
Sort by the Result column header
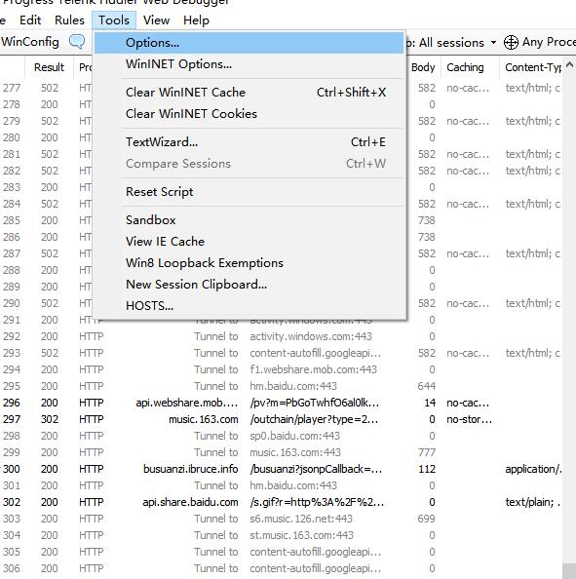[x=49, y=67]
